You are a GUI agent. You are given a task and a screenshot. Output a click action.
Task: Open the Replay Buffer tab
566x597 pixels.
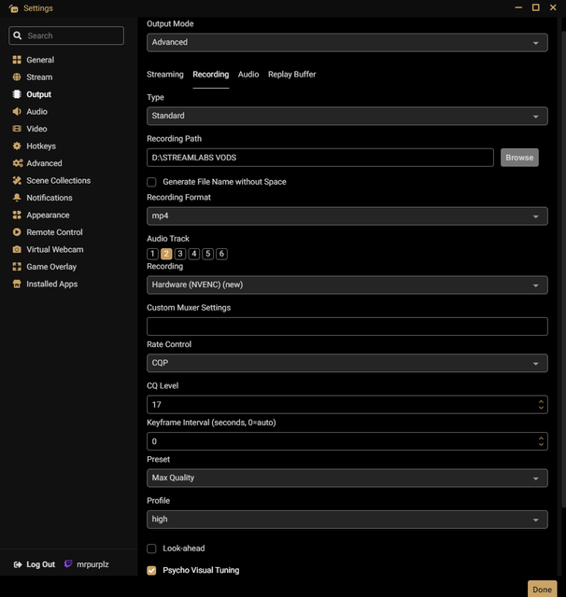tap(292, 75)
